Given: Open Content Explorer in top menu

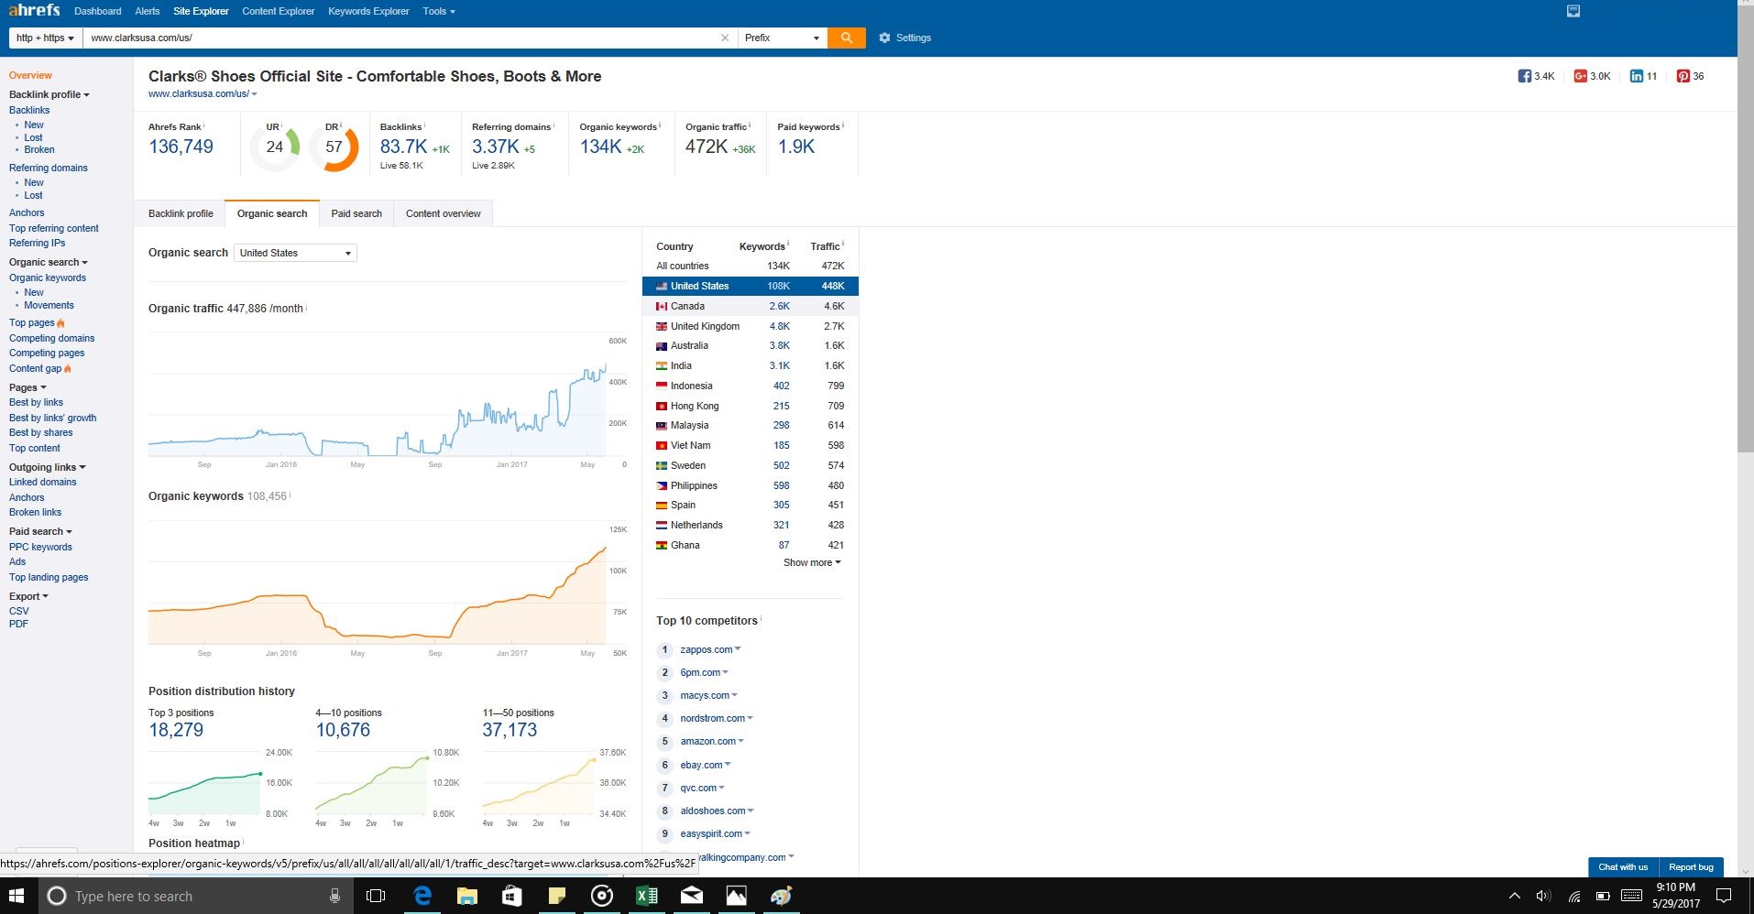Looking at the screenshot, I should pyautogui.click(x=279, y=11).
